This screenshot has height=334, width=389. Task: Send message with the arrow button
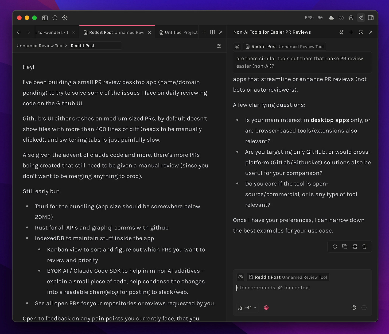pos(364,308)
